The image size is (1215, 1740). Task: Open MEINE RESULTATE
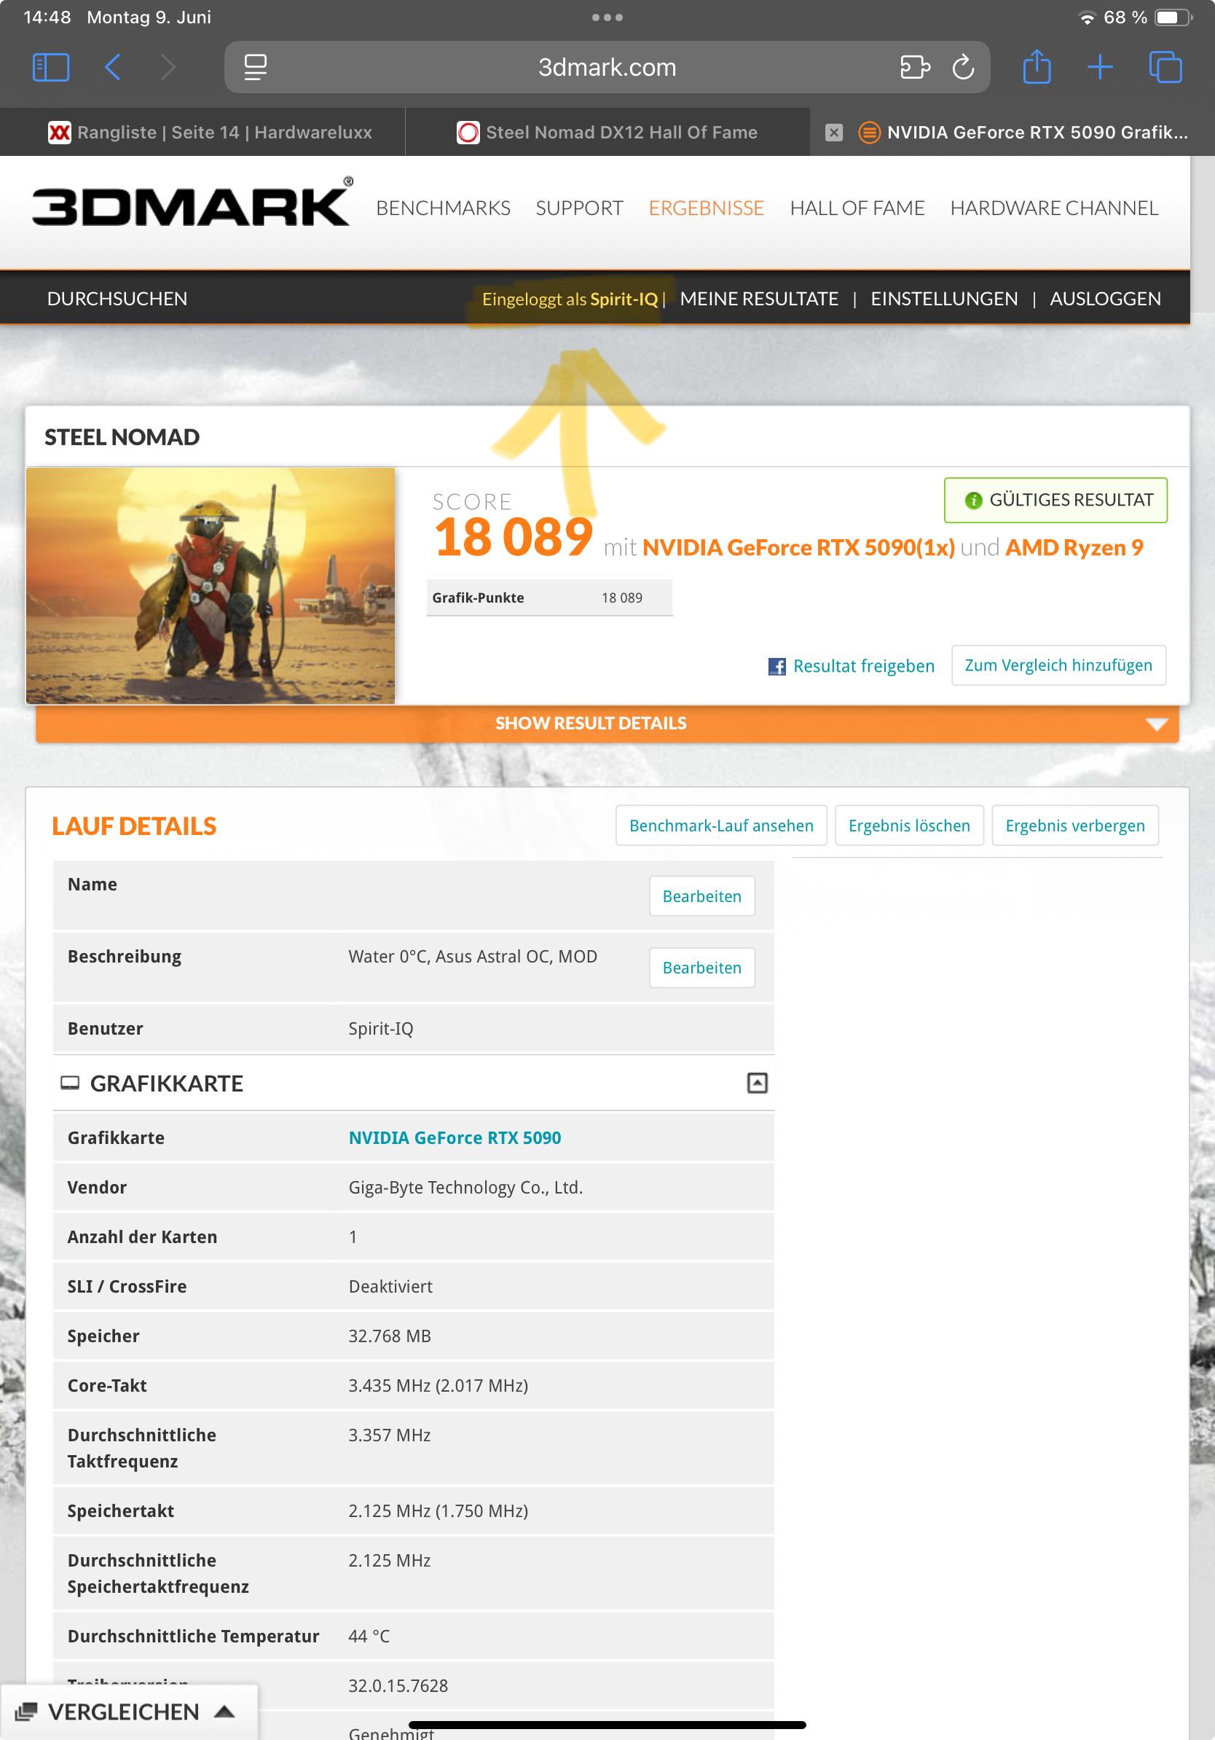point(759,299)
